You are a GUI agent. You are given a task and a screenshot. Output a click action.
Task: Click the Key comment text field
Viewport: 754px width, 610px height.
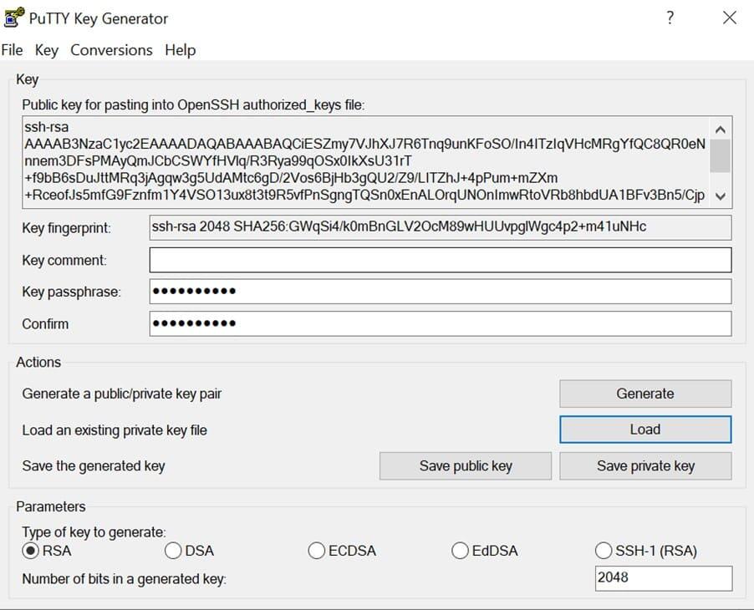click(x=440, y=260)
